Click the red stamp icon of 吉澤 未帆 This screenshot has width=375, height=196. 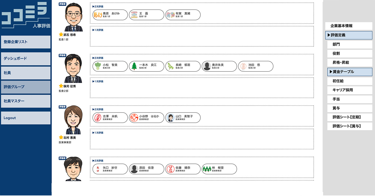coord(97,118)
